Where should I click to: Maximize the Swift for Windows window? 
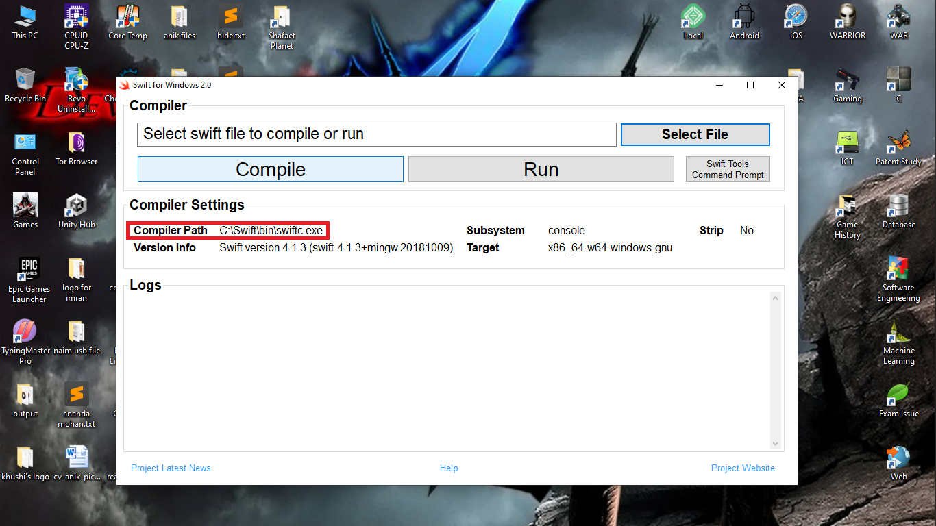pos(750,85)
